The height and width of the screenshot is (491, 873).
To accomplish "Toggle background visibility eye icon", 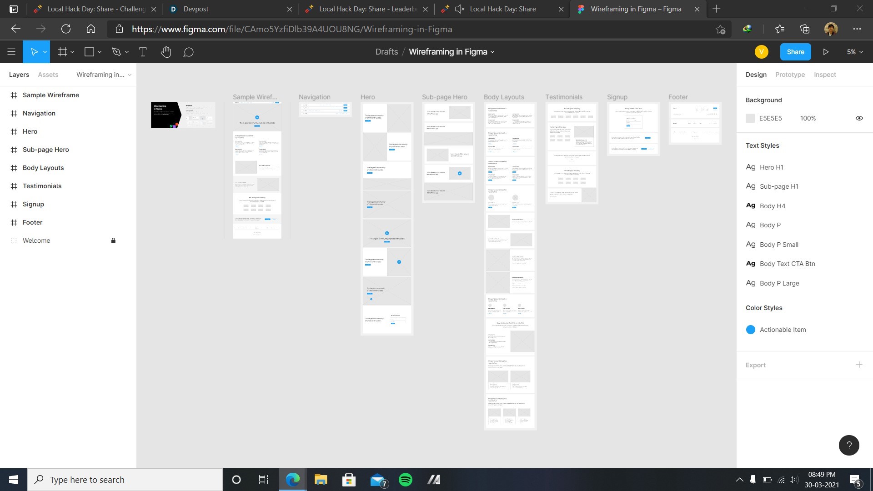I will pos(859,118).
